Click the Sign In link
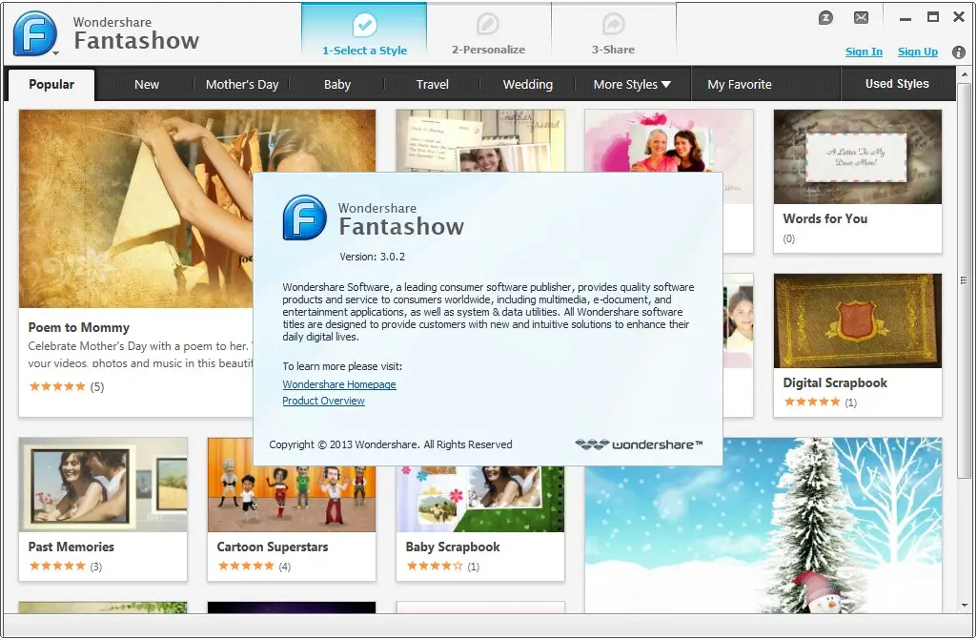Image resolution: width=977 pixels, height=640 pixels. point(864,52)
